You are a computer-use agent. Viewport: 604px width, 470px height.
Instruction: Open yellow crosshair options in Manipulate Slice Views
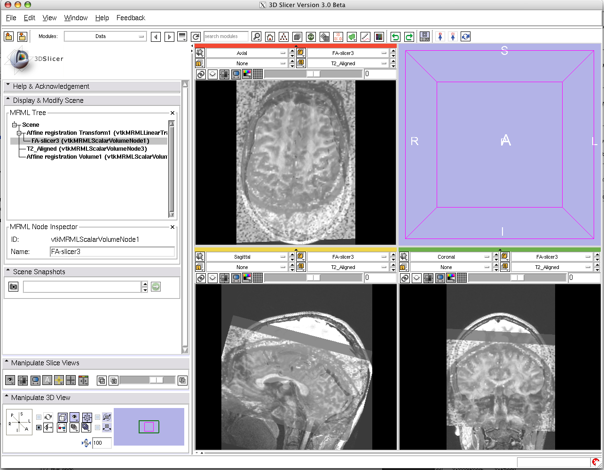tap(59, 380)
